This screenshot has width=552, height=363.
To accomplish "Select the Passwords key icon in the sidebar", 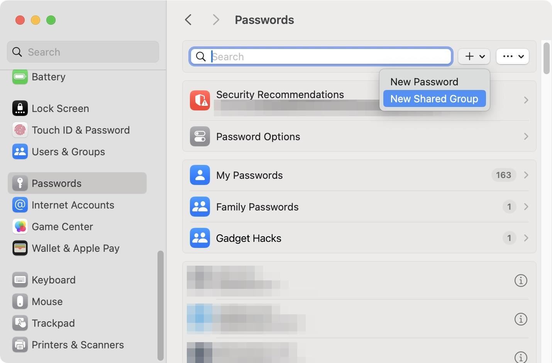I will pos(20,183).
